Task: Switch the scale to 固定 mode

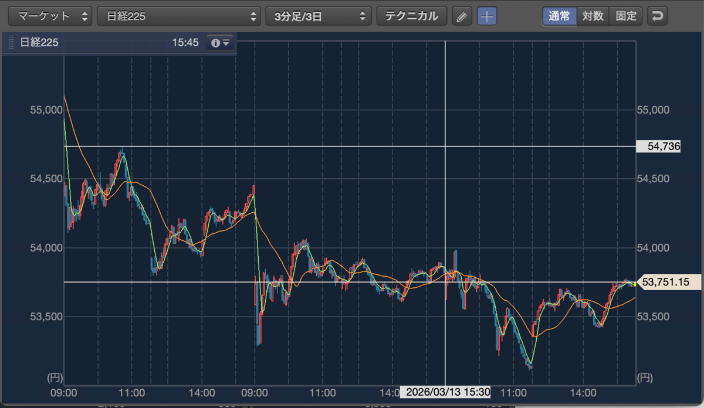Action: [626, 16]
